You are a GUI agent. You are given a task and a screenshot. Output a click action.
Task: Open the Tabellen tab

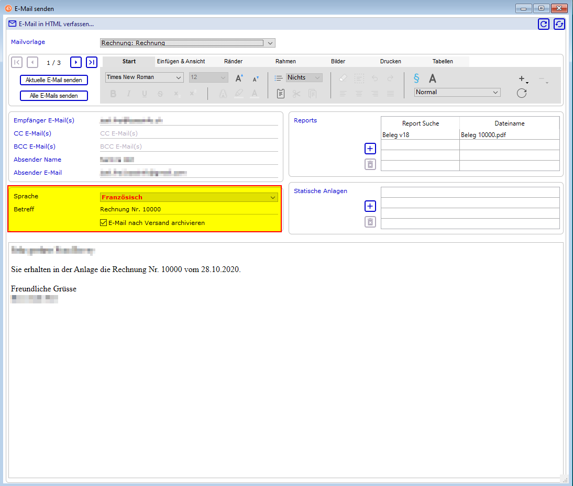click(443, 61)
